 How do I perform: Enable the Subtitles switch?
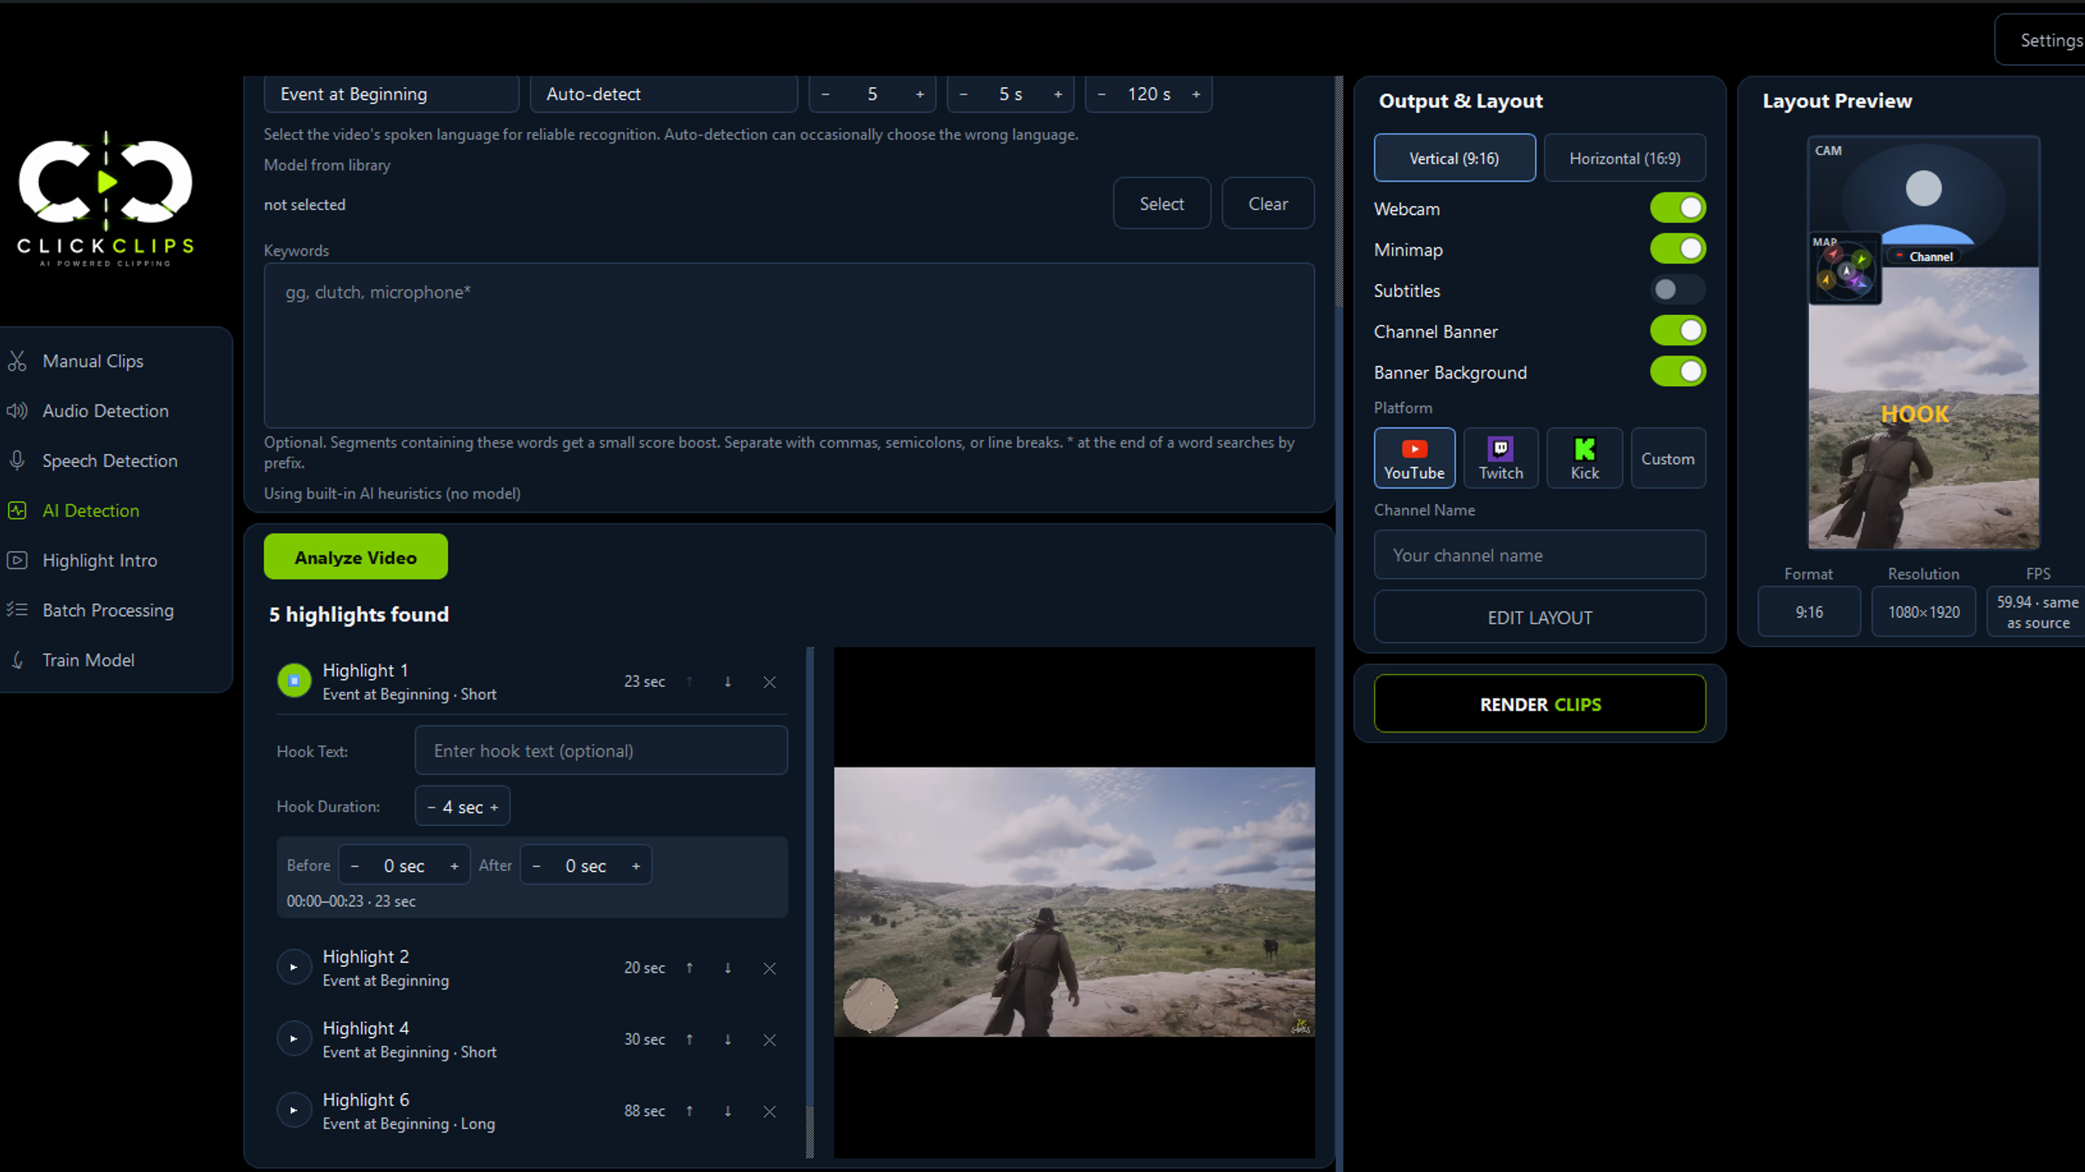1678,290
